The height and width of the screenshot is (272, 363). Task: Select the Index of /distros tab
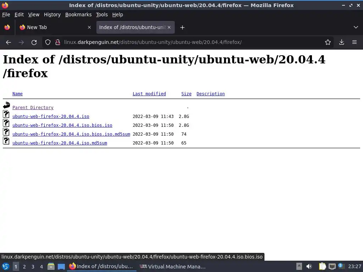(135, 27)
